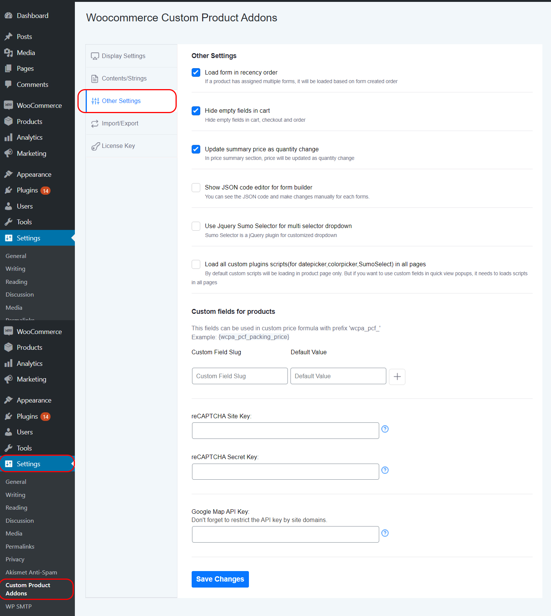
Task: Open the WP SMTP settings link
Action: (x=19, y=607)
